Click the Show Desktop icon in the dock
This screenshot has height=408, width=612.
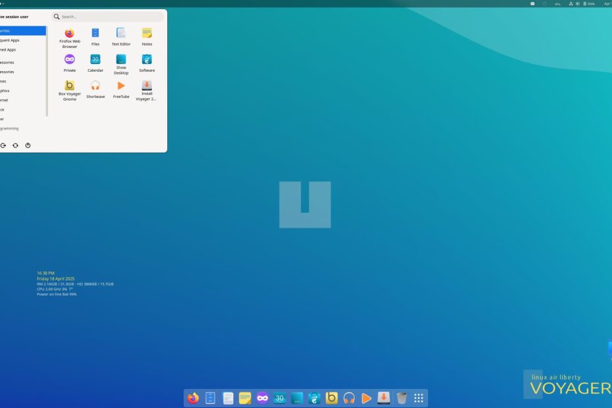point(297,398)
